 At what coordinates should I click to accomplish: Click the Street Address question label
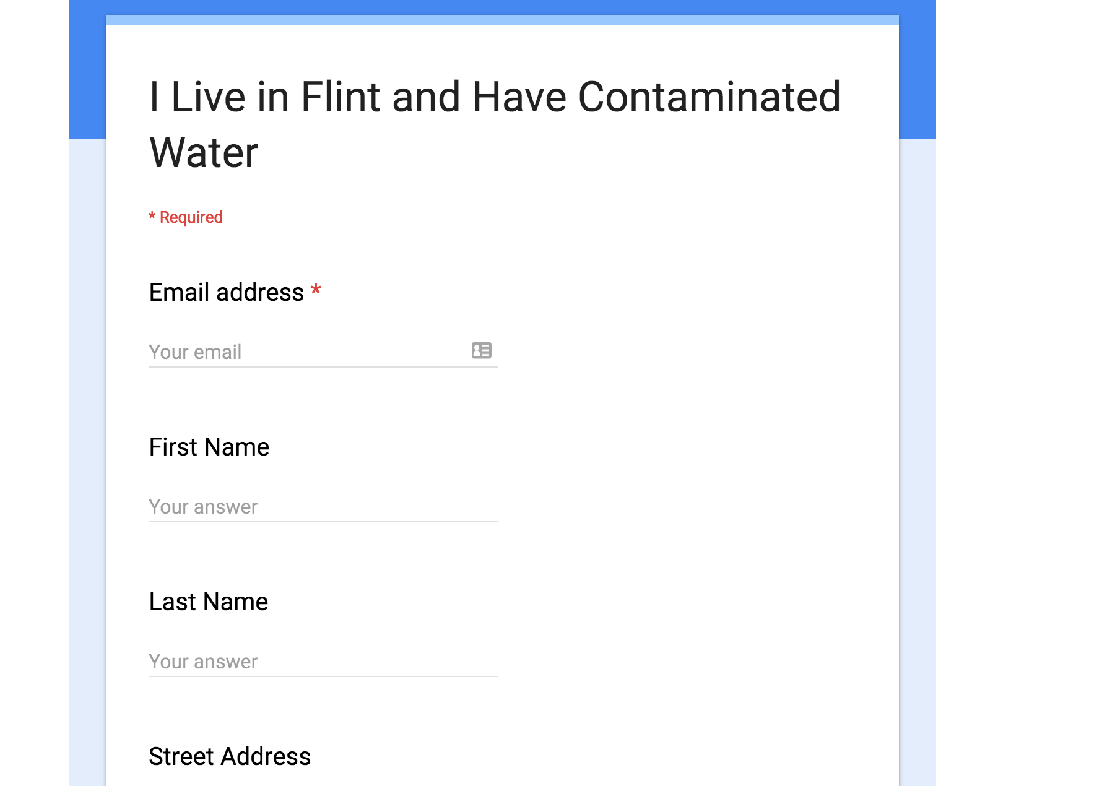coord(230,756)
